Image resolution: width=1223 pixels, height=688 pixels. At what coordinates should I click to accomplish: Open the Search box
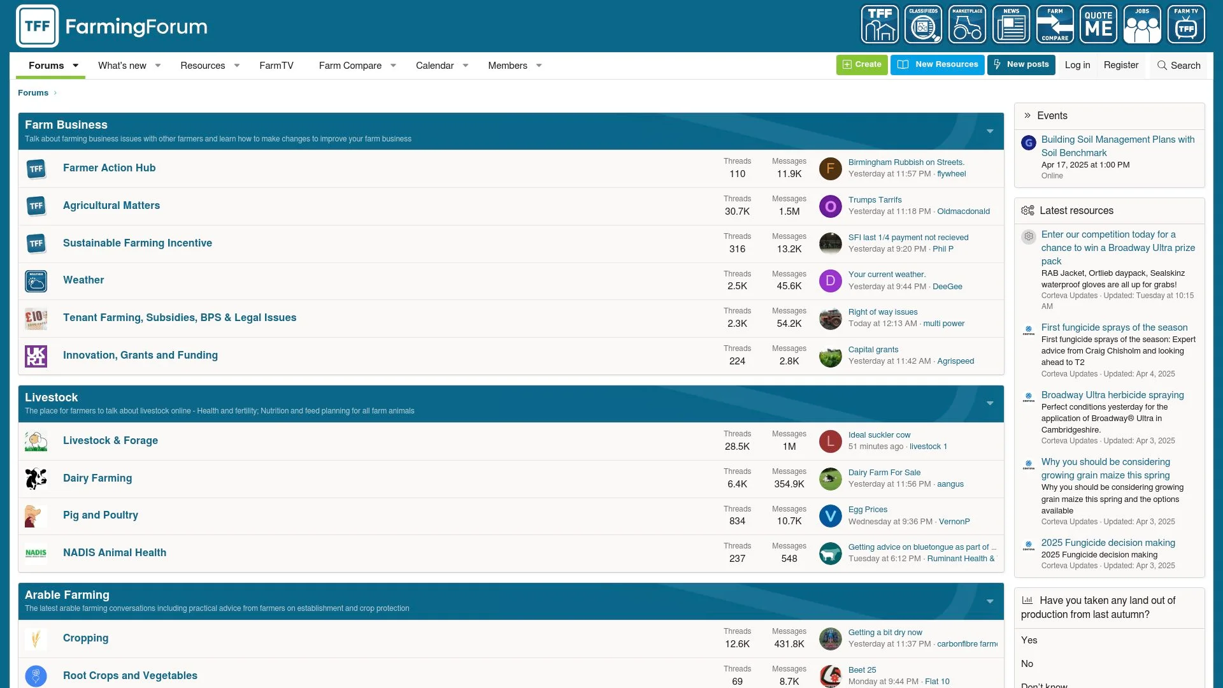point(1178,66)
